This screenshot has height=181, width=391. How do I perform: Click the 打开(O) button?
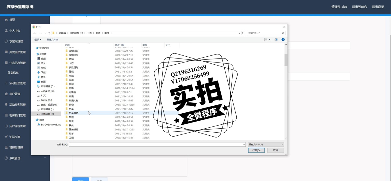(x=256, y=150)
